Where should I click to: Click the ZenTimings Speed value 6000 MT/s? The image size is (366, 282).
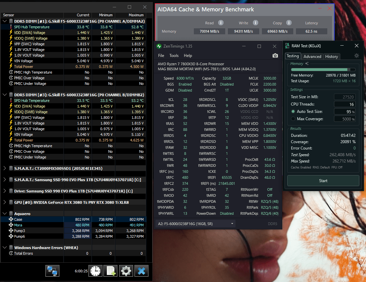(185, 78)
